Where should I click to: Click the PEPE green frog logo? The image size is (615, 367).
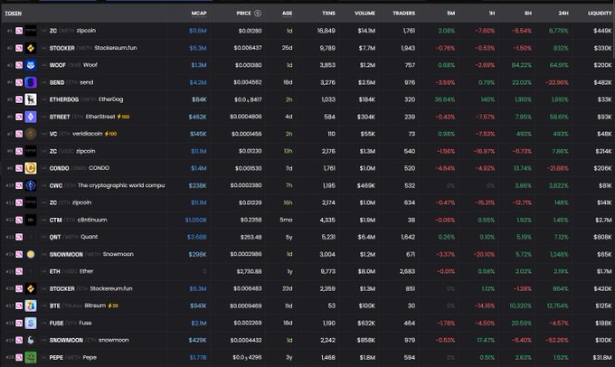point(31,358)
